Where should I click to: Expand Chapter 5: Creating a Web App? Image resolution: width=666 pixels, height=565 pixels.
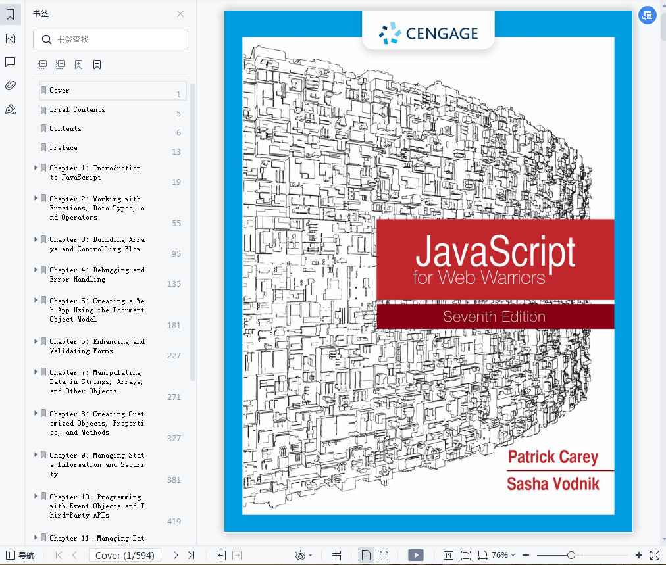[36, 300]
